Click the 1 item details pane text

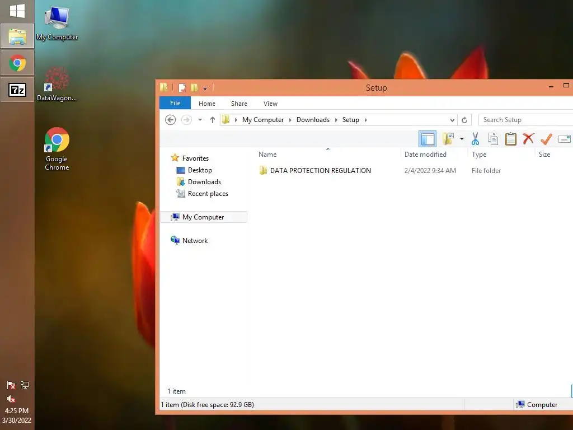click(176, 391)
